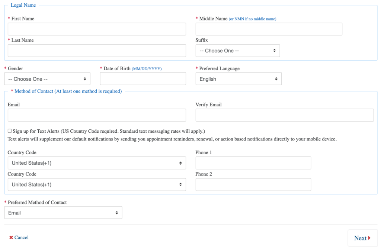Open Country Code dropdown for Phone 1
The height and width of the screenshot is (249, 381).
[x=97, y=163]
